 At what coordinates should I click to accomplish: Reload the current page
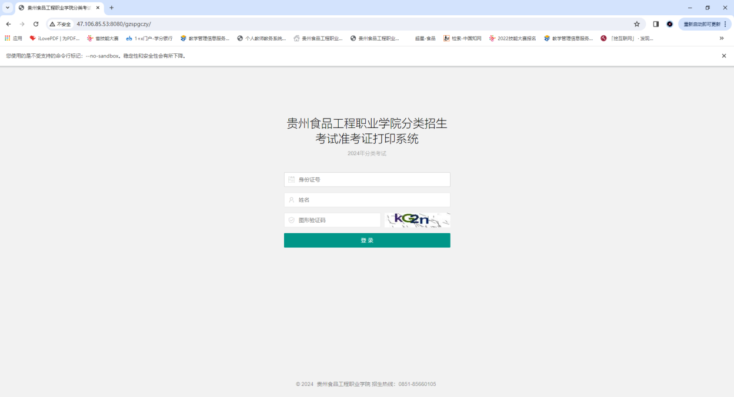coord(36,24)
